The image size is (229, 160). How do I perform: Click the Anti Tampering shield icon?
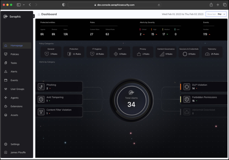tap(41, 99)
